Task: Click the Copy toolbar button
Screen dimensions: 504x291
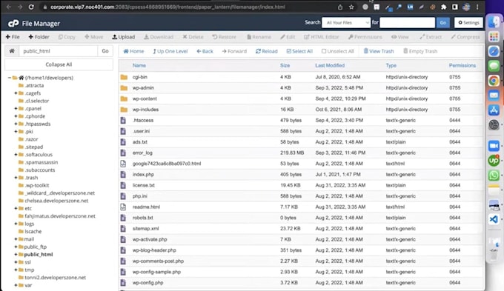Action: click(x=67, y=37)
